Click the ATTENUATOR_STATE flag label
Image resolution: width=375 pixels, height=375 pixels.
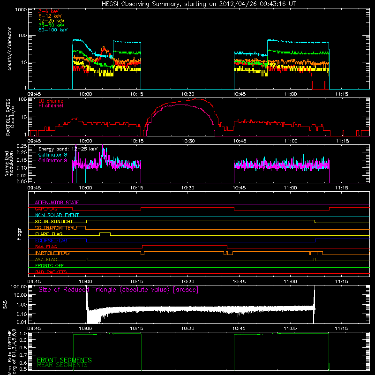pos(57,202)
